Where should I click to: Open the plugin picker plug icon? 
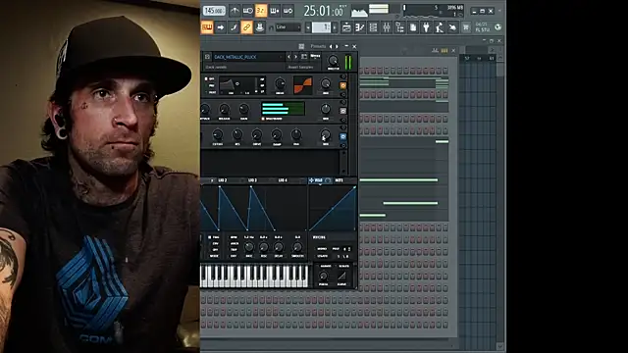tap(426, 27)
